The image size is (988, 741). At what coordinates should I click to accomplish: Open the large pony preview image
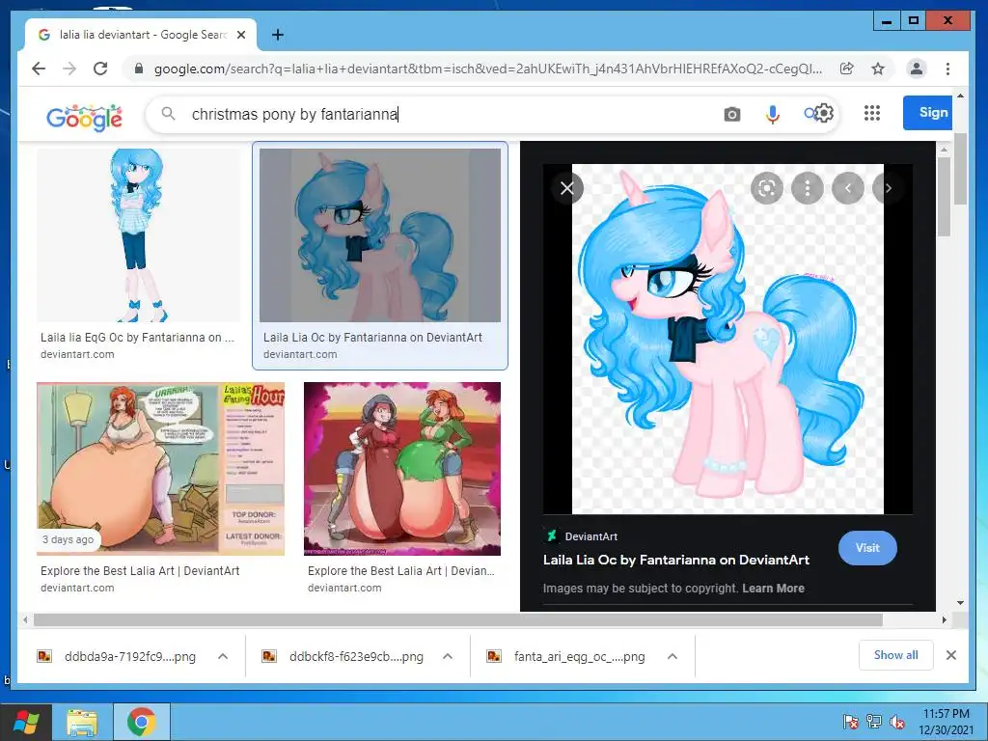pyautogui.click(x=727, y=339)
